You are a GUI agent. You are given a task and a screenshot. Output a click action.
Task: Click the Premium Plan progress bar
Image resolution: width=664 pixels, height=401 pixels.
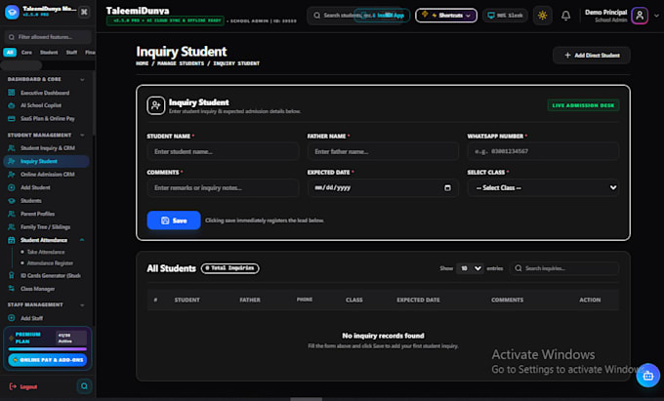click(x=48, y=349)
